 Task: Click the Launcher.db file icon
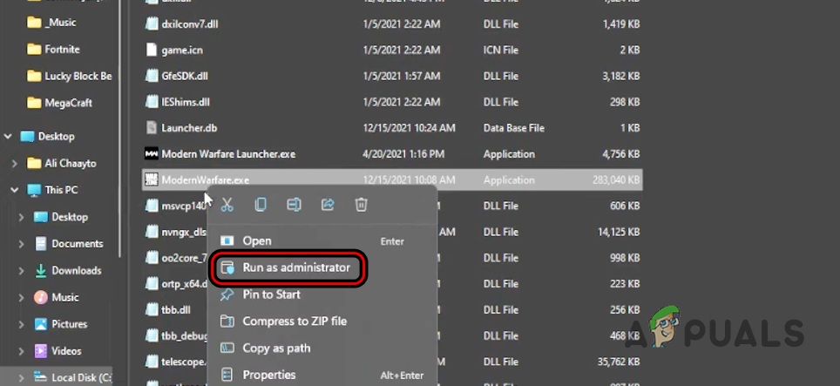[152, 128]
